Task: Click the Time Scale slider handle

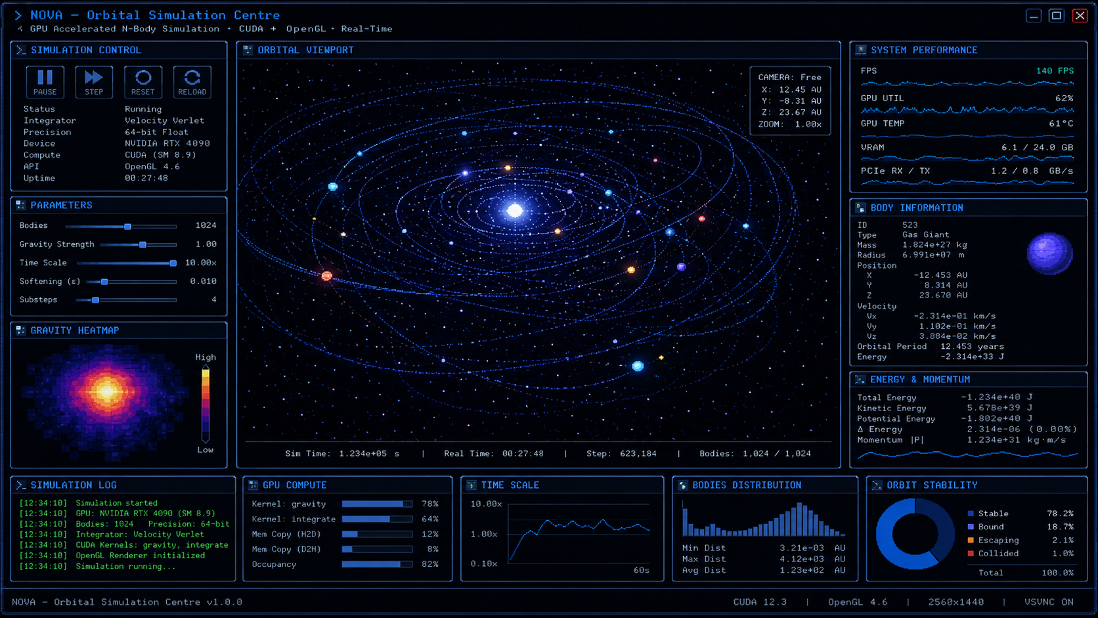Action: coord(173,263)
